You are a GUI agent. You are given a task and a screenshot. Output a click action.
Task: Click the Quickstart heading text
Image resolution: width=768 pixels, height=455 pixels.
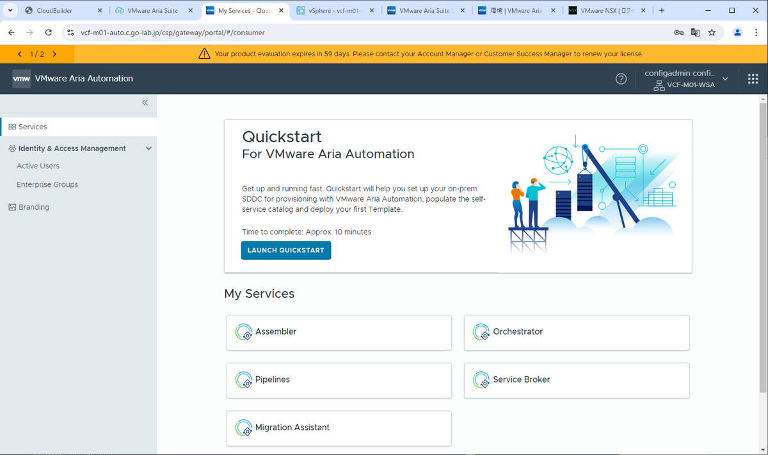point(282,136)
